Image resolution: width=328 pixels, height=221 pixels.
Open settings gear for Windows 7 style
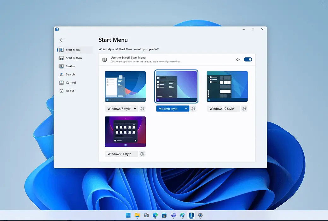[142, 109]
